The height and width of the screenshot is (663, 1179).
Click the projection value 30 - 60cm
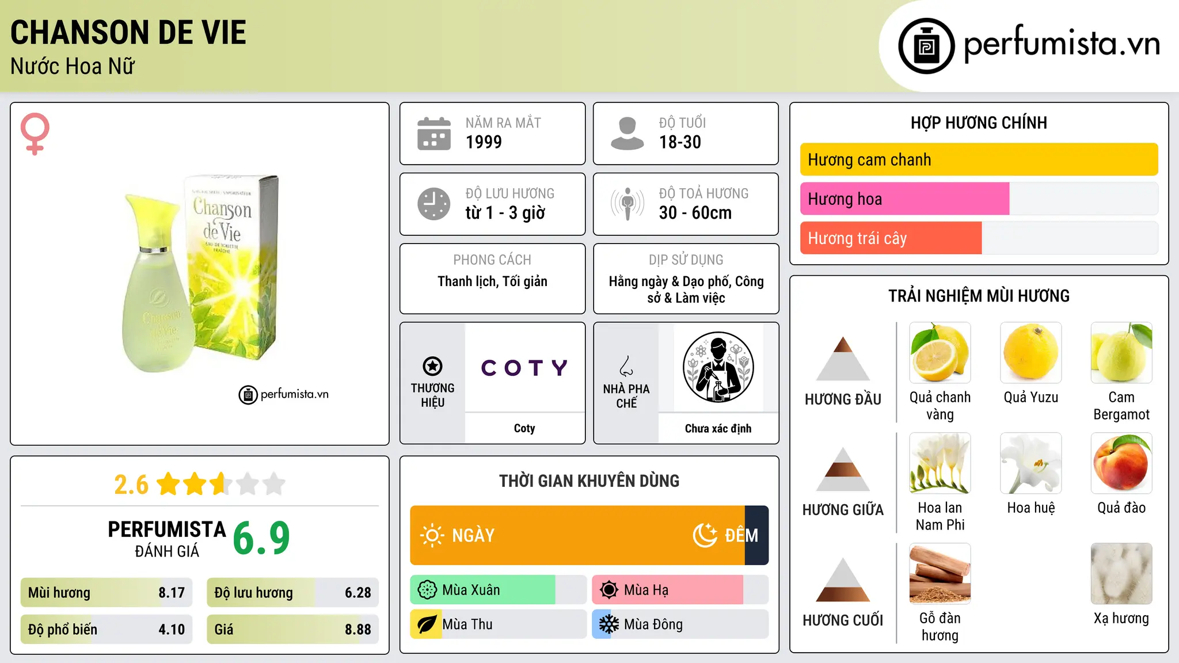point(695,213)
